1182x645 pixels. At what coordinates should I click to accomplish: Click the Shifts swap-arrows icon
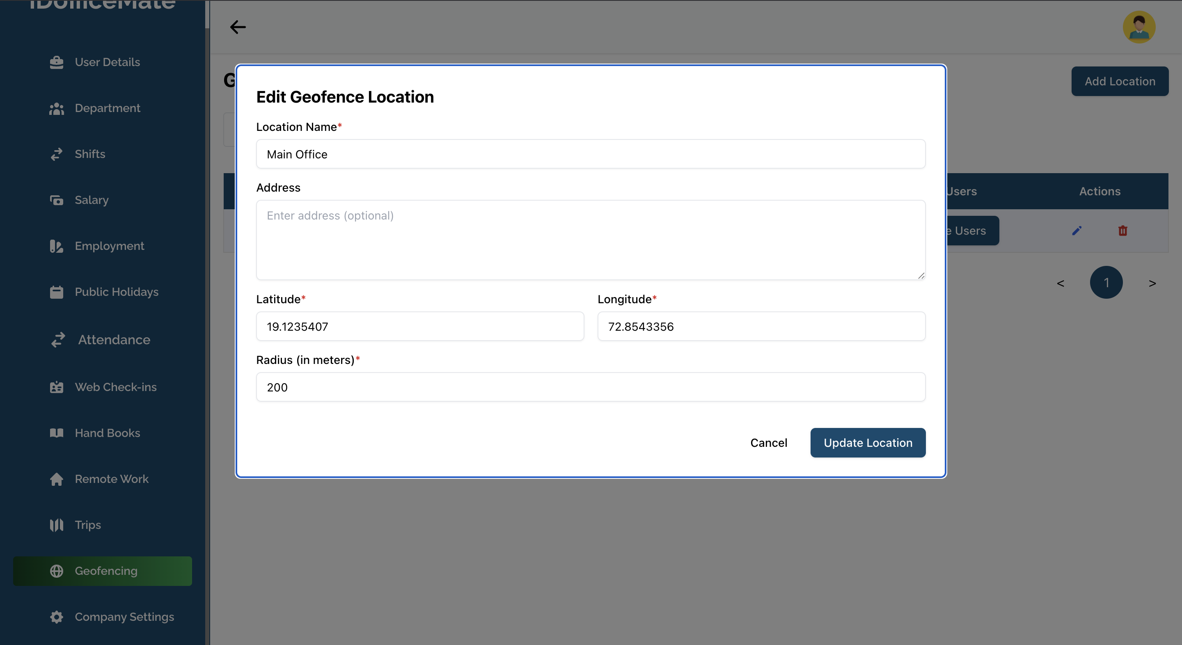click(57, 154)
